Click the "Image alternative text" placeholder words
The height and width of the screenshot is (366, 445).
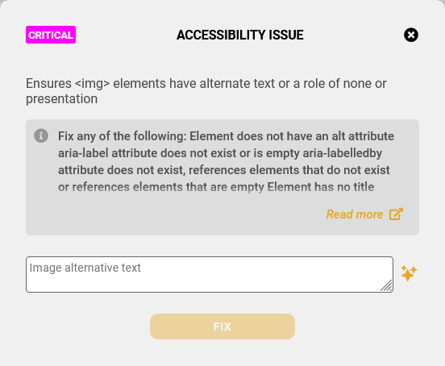click(85, 268)
